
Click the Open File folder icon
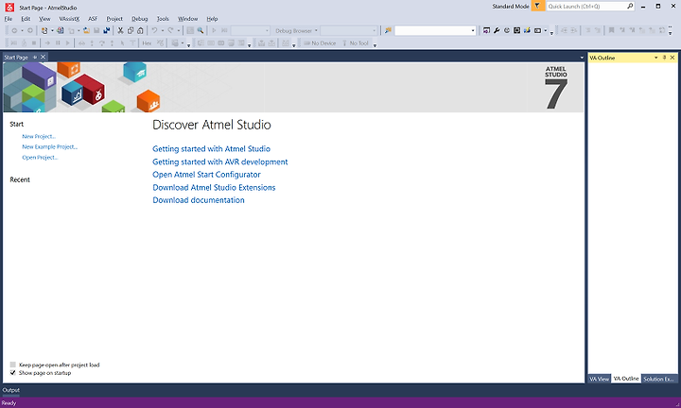[x=86, y=31]
